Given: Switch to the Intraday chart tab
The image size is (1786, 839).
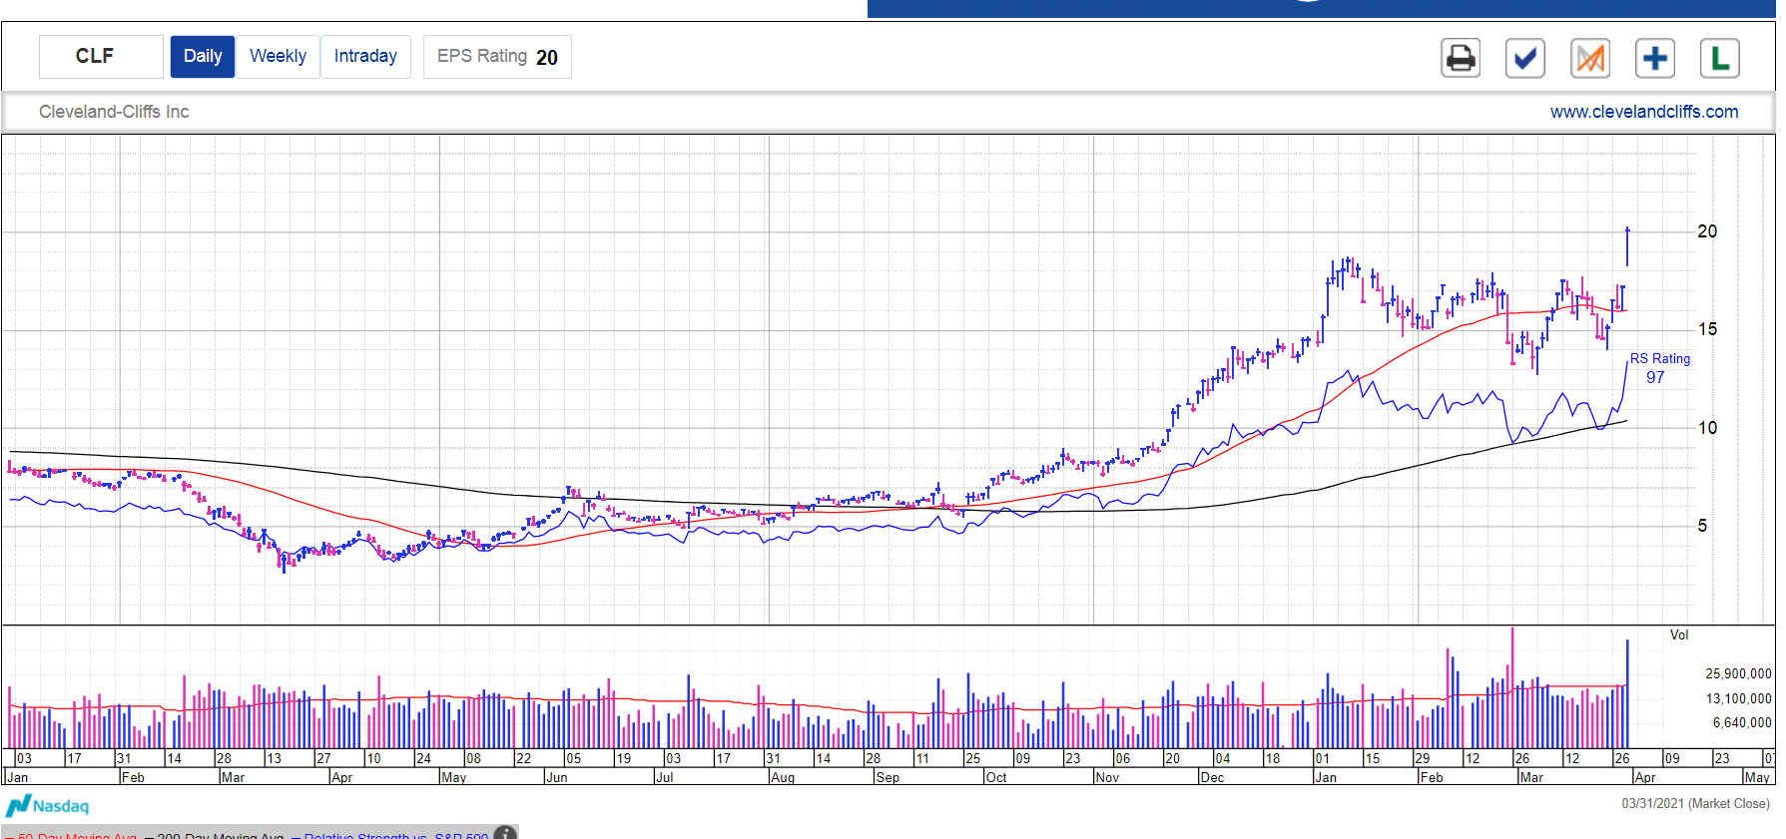Looking at the screenshot, I should pyautogui.click(x=365, y=57).
